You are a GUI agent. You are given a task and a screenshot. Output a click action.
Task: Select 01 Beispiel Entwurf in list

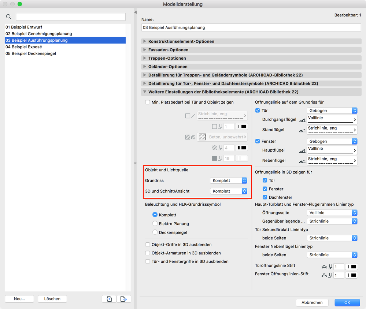[x=65, y=27]
